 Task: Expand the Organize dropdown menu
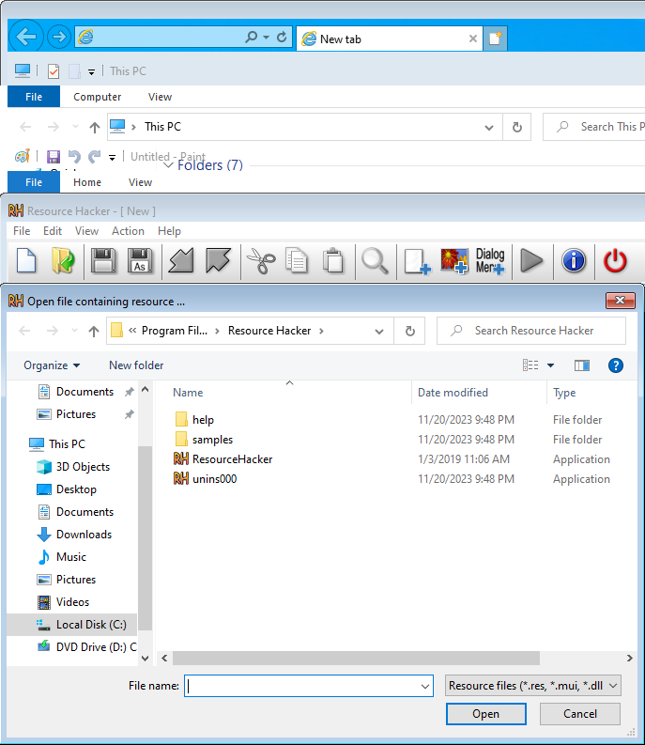click(x=52, y=365)
